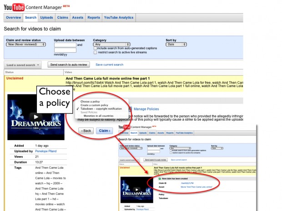Click the Unclaimed status label
282x211 pixels.
pos(15,78)
